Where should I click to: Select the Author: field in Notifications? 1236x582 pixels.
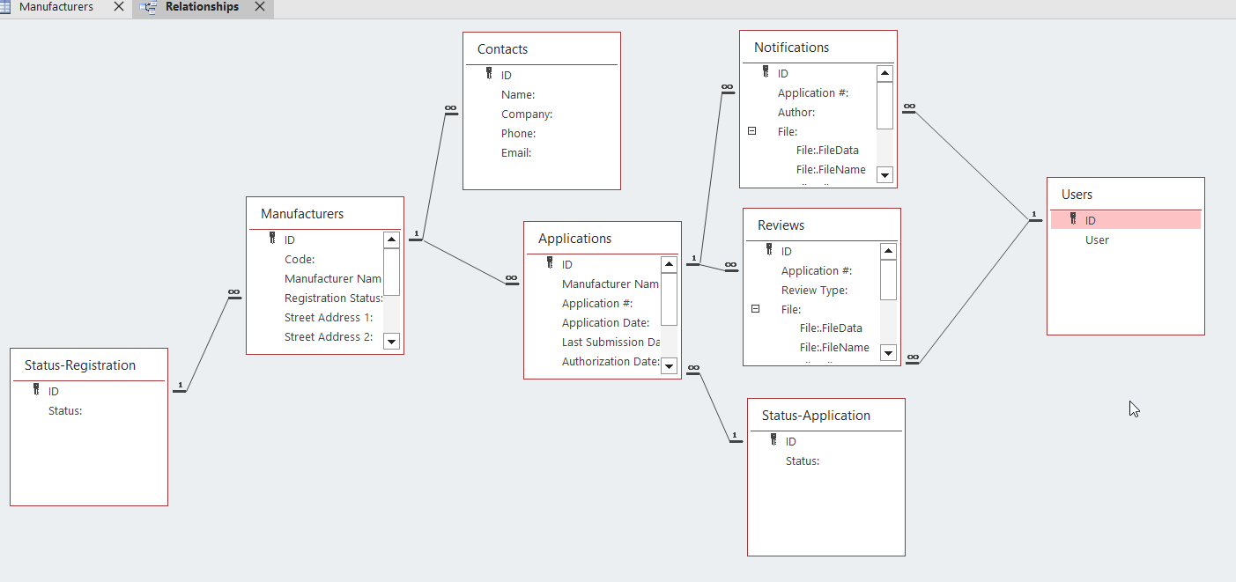click(x=796, y=113)
